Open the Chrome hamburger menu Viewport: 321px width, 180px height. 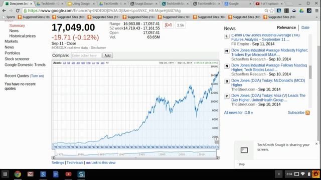pyautogui.click(x=316, y=10)
